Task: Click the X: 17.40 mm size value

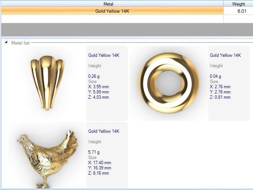Action: coord(99,163)
